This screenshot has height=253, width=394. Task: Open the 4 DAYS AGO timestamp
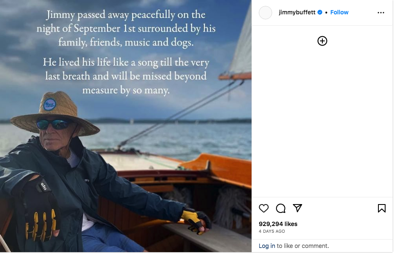pos(272,231)
